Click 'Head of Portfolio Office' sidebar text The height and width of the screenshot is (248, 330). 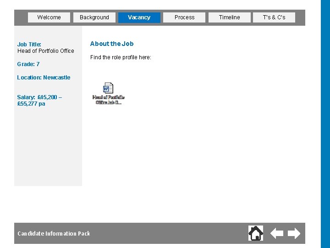click(x=46, y=51)
